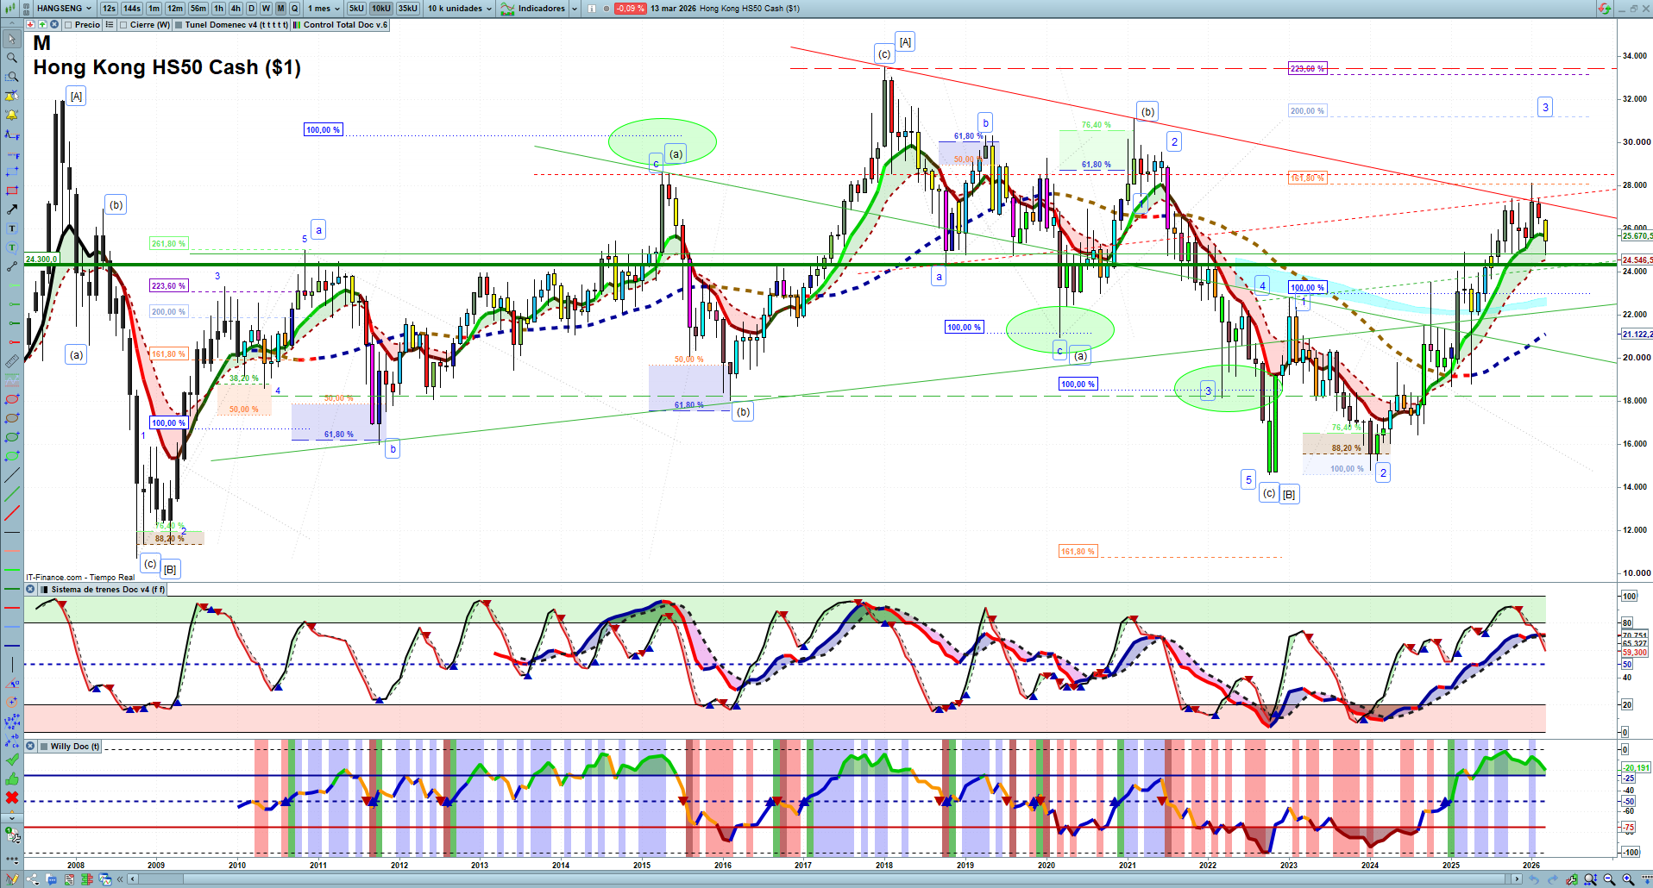1653x888 pixels.
Task: Click the 24.300,0 price level label
Action: (x=41, y=259)
